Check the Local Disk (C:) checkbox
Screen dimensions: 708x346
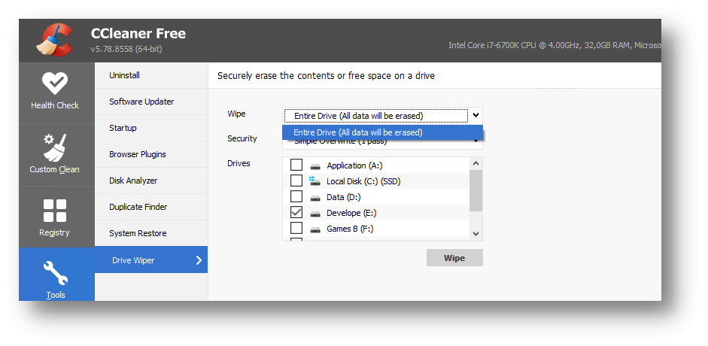click(296, 181)
